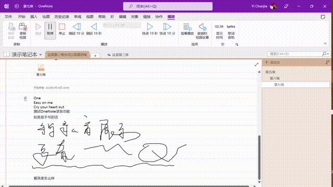333x187 pixels.
Task: Click the OneNote app icon in title bar
Action: pyautogui.click(x=6, y=6)
